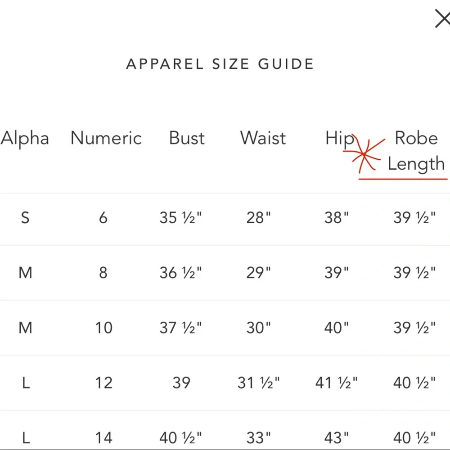This screenshot has width=450, height=450.
Task: Select the S alpha size cell
Action: coord(25,218)
